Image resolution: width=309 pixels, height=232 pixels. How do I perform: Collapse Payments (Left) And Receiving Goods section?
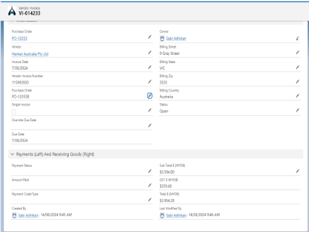[12, 154]
